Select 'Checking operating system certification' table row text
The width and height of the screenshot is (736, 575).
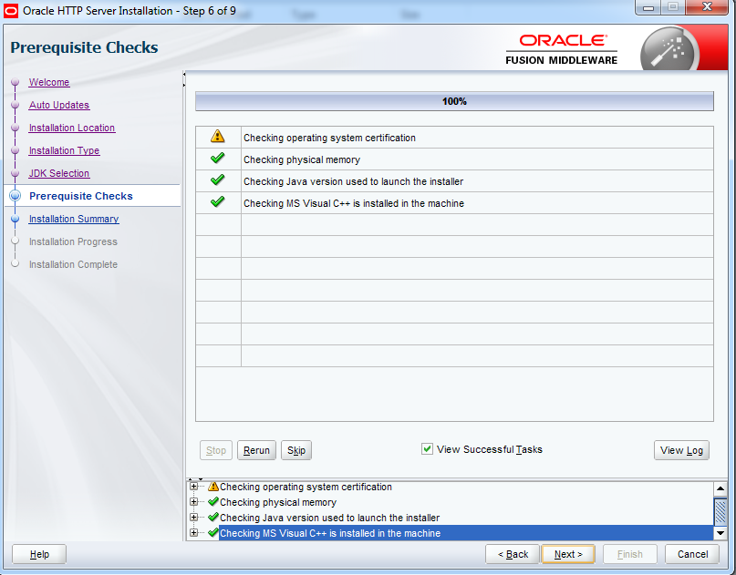pyautogui.click(x=329, y=138)
